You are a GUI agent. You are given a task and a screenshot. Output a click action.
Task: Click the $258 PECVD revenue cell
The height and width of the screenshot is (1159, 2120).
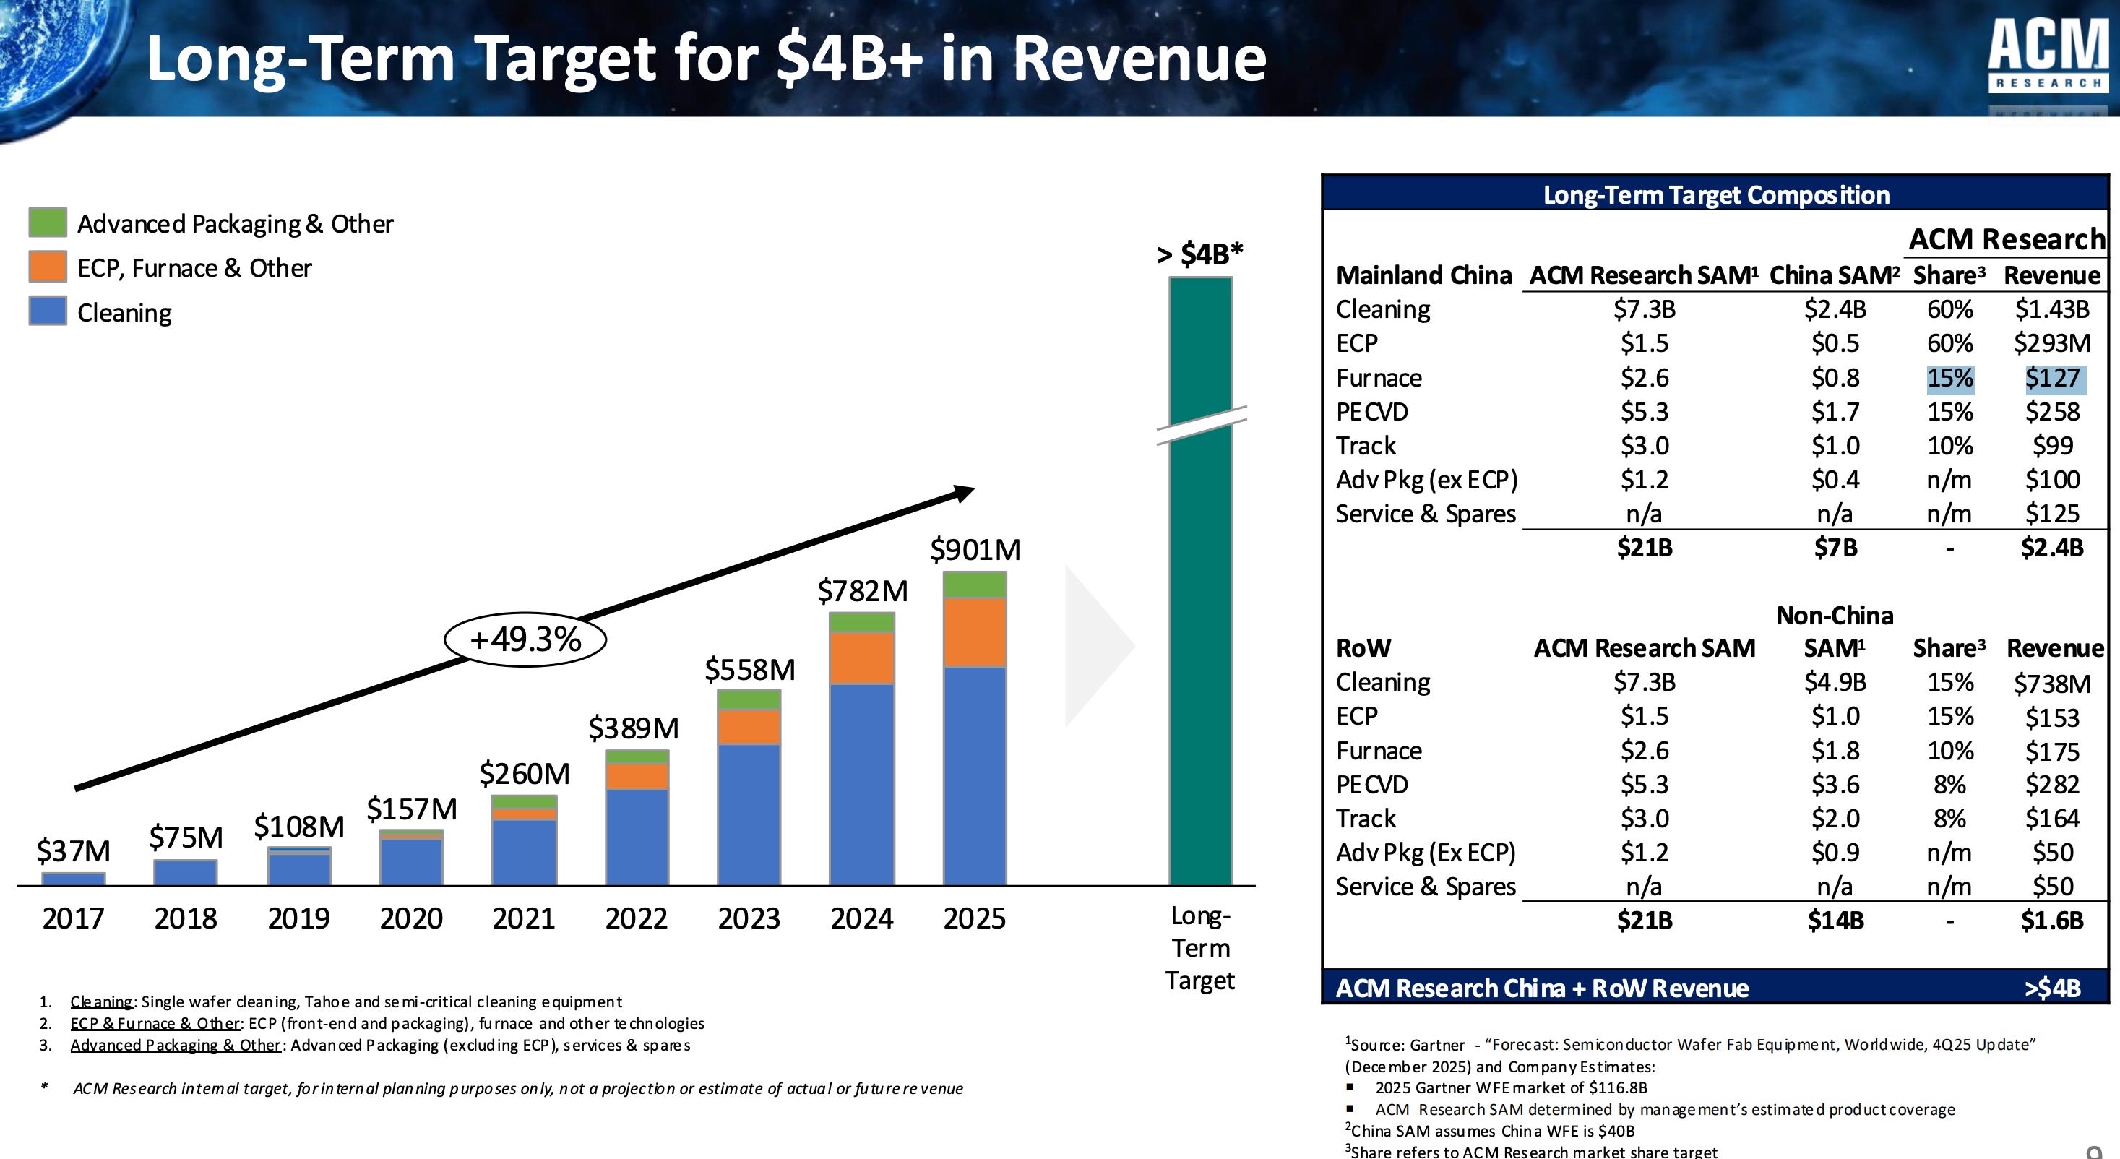click(2053, 412)
